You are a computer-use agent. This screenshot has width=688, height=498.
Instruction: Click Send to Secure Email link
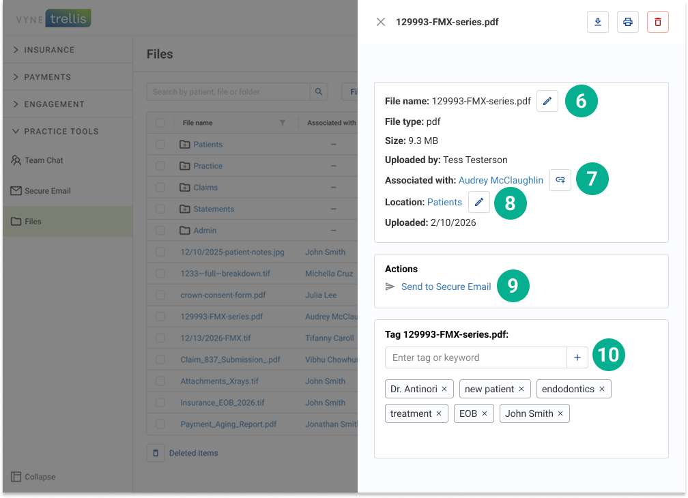(446, 287)
